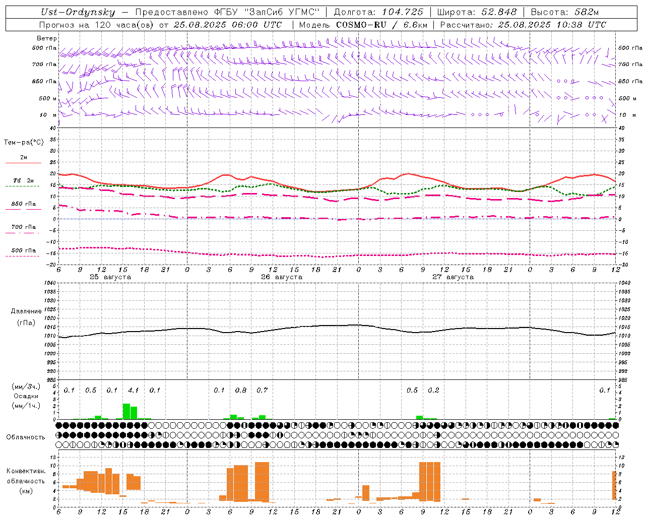Viewport: 645px width, 516px height.
Task: Click the "25 августа" date label
Action: pyautogui.click(x=110, y=277)
